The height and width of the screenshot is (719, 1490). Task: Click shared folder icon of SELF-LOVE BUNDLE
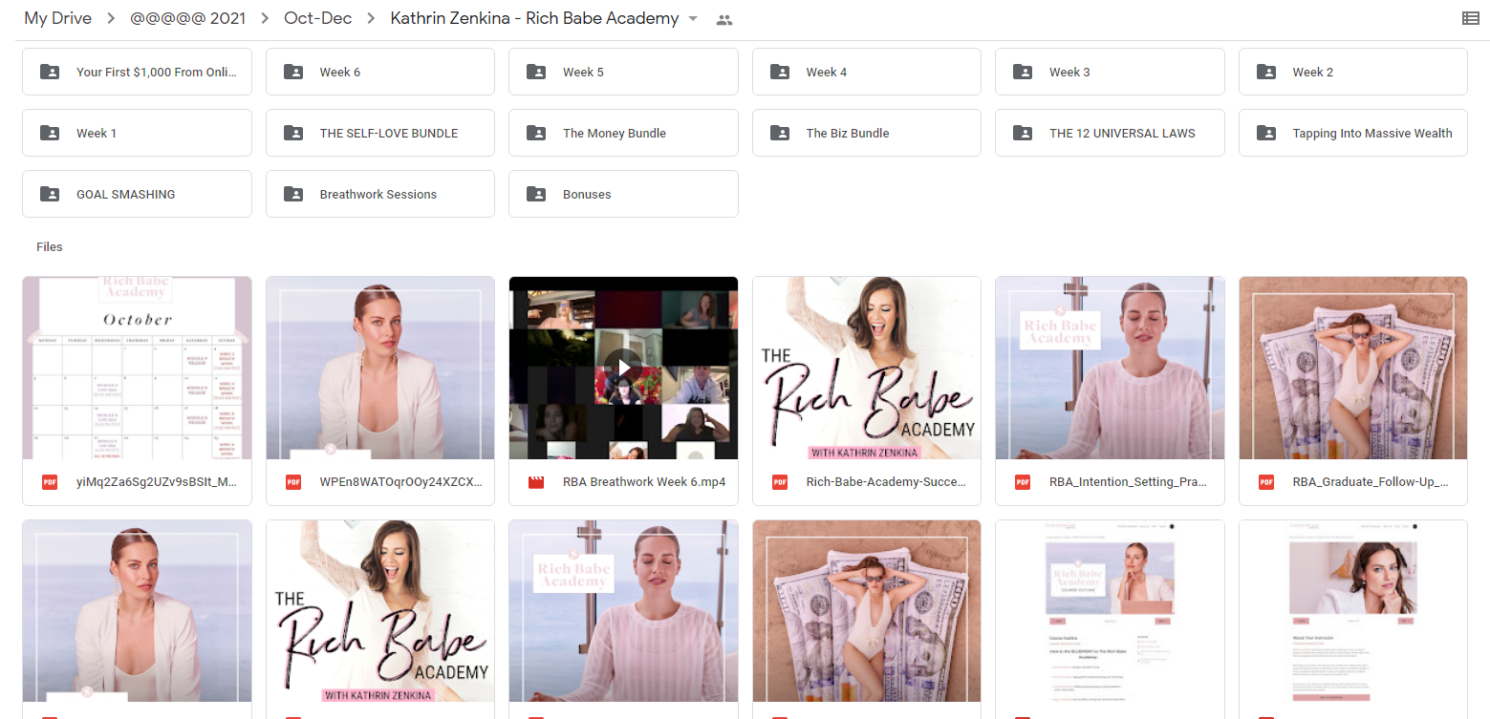point(293,133)
